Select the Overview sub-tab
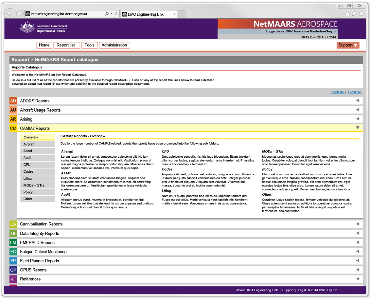The image size is (371, 299). click(x=37, y=137)
